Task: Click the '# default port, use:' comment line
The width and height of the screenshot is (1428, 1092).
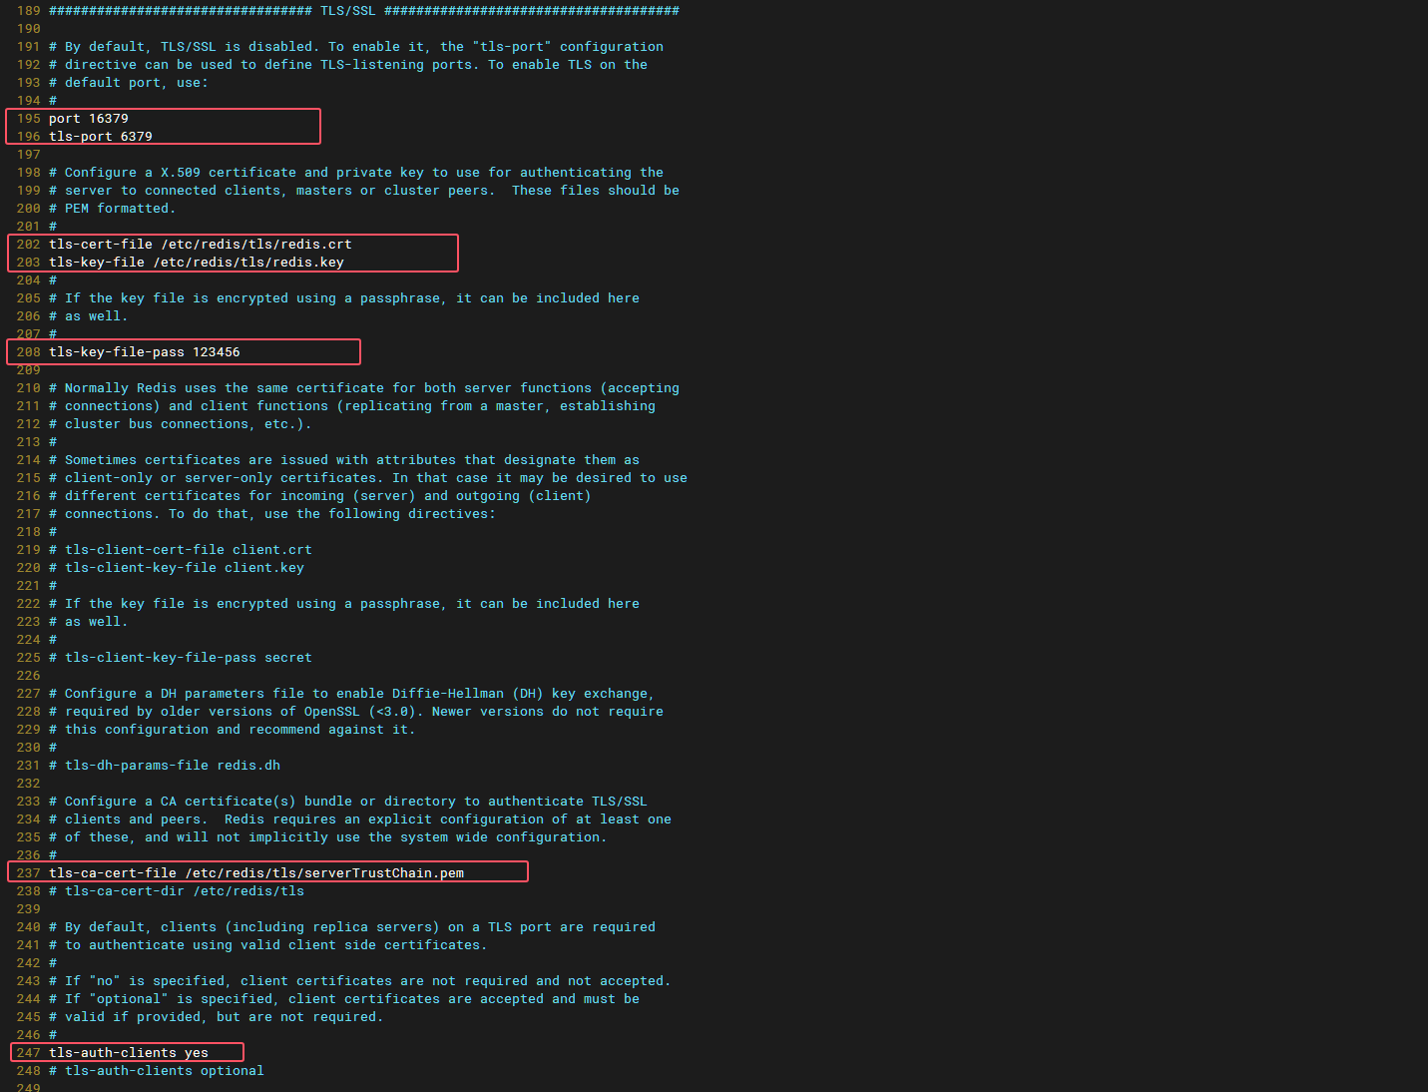Action: (129, 83)
